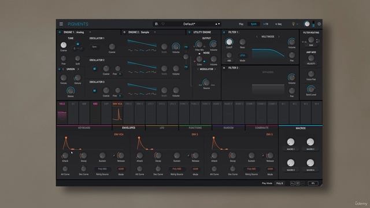
Task: Click the undo arrow in the bottom bar
Action: point(292,183)
